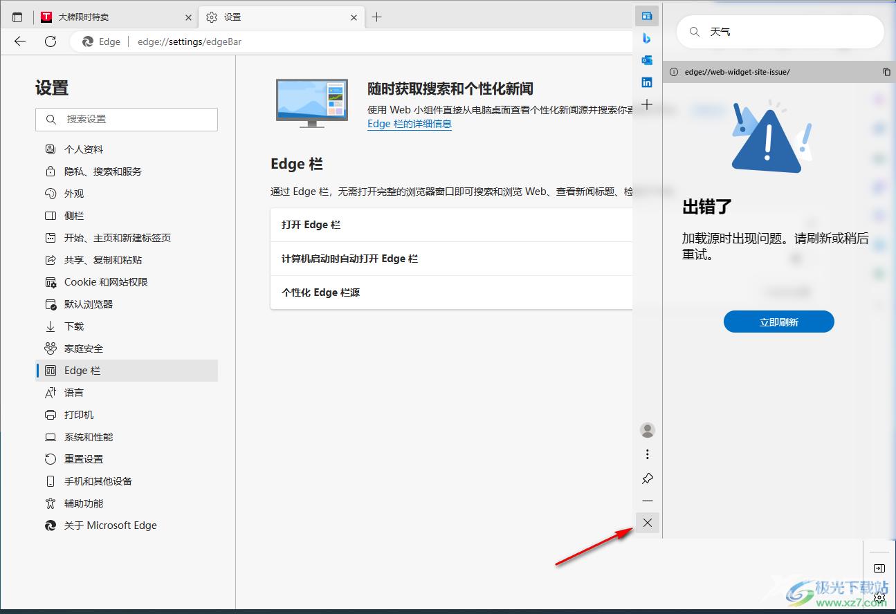
Task: Open 开始、主页和新建标签页 settings
Action: click(127, 238)
